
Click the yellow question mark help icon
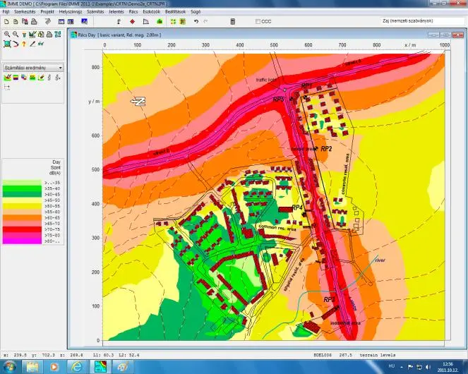pos(24,44)
